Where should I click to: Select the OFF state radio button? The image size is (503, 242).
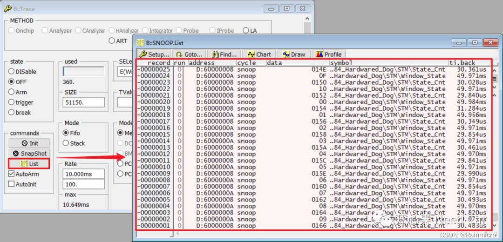pos(17,82)
